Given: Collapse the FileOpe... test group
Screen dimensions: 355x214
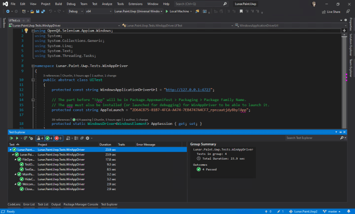Looking at the screenshot, I should coord(16,160).
